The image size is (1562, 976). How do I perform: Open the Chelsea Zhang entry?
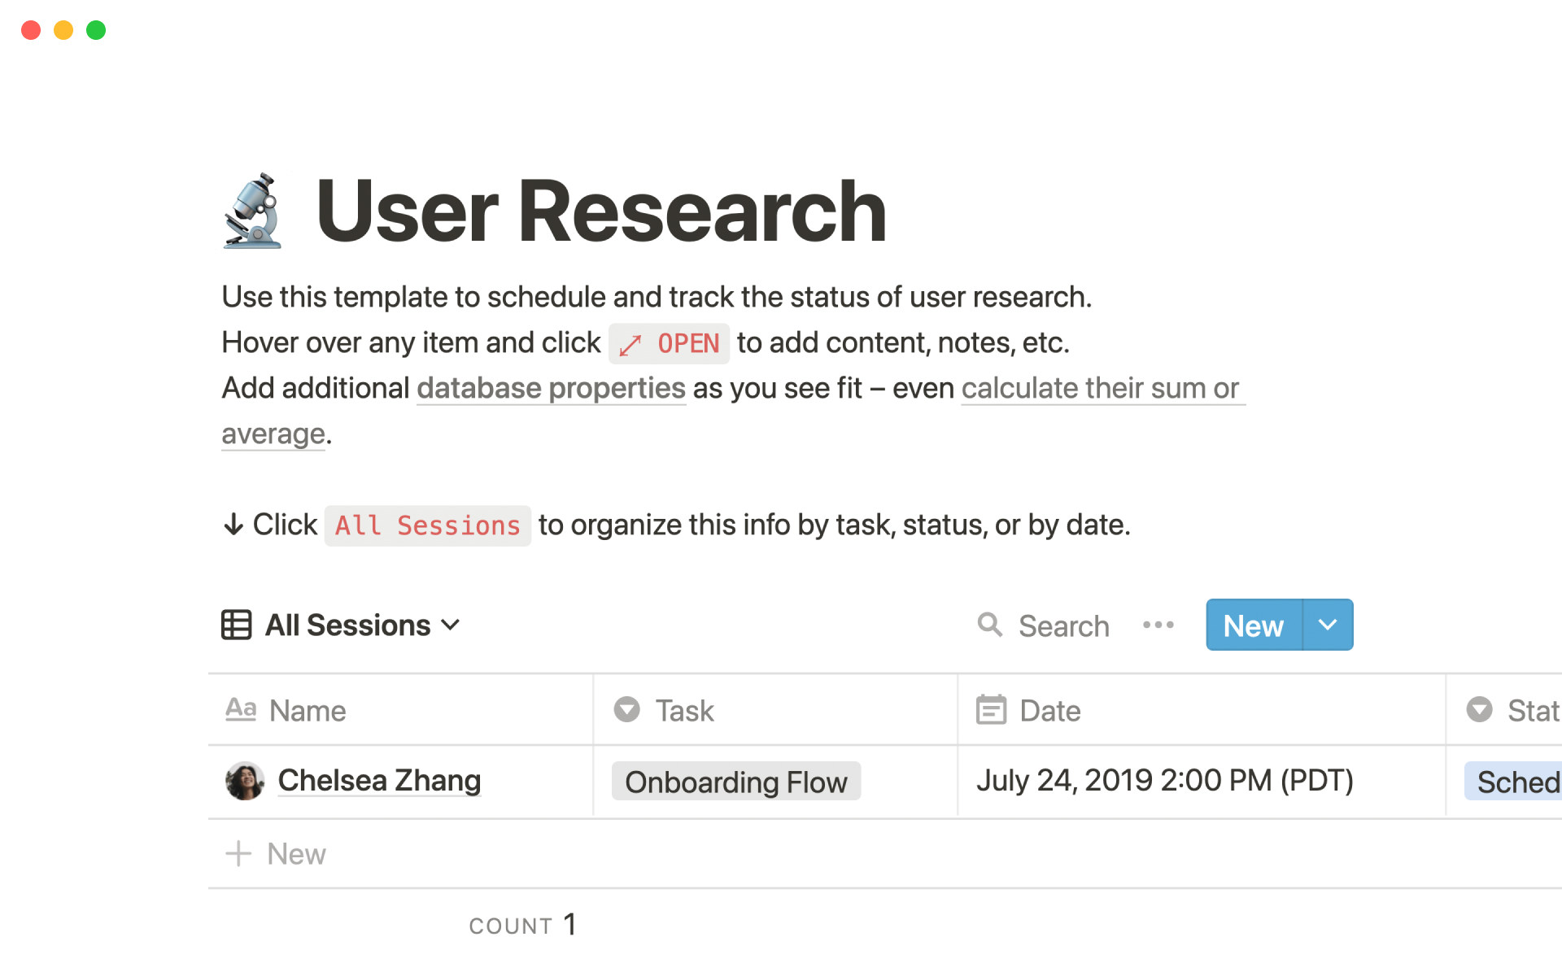pyautogui.click(x=379, y=781)
